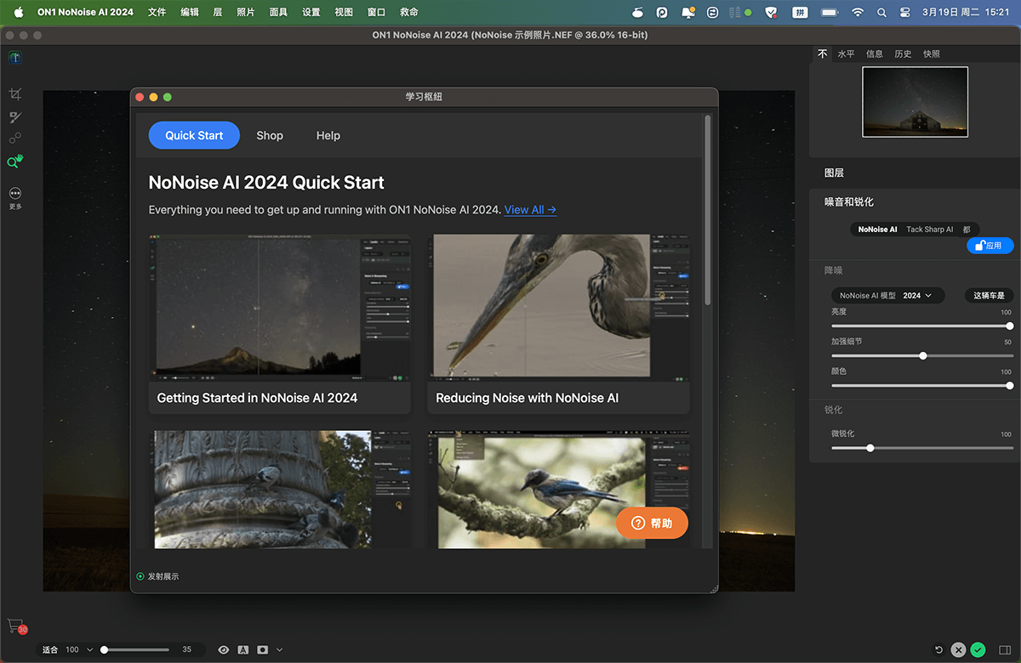Select the Quick Start tab
Image resolution: width=1021 pixels, height=663 pixels.
(194, 135)
